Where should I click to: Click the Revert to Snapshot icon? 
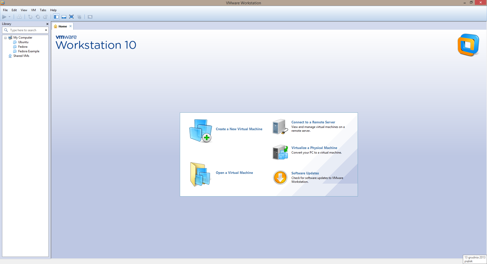[x=38, y=17]
